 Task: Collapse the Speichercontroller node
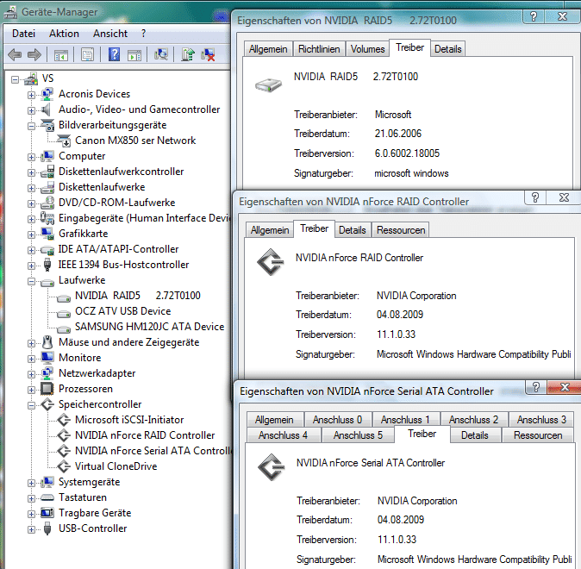tap(32, 405)
